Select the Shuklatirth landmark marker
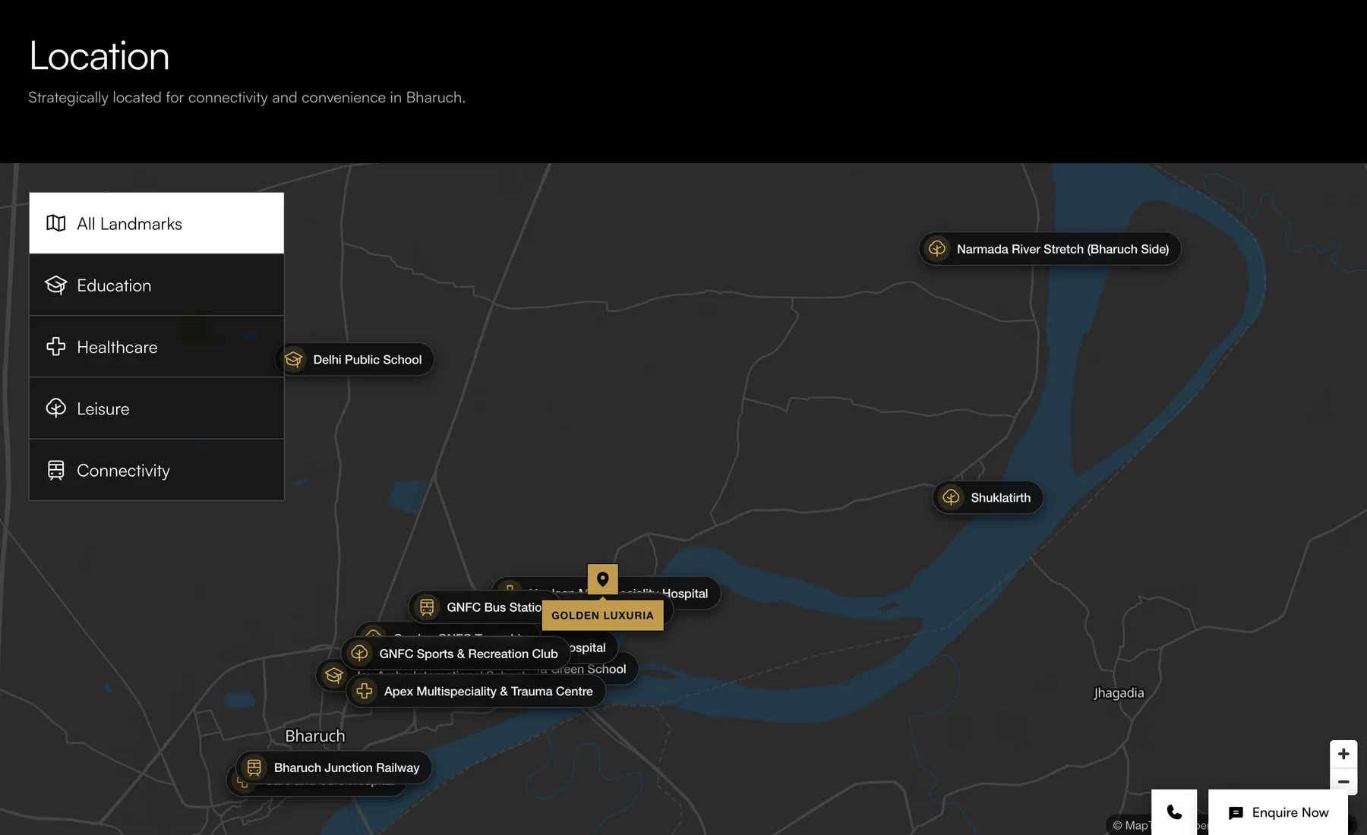 click(987, 498)
